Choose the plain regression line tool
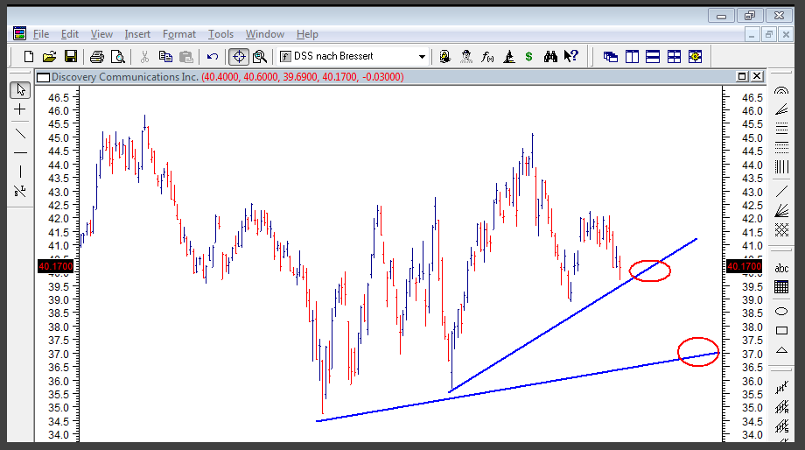 coord(781,388)
